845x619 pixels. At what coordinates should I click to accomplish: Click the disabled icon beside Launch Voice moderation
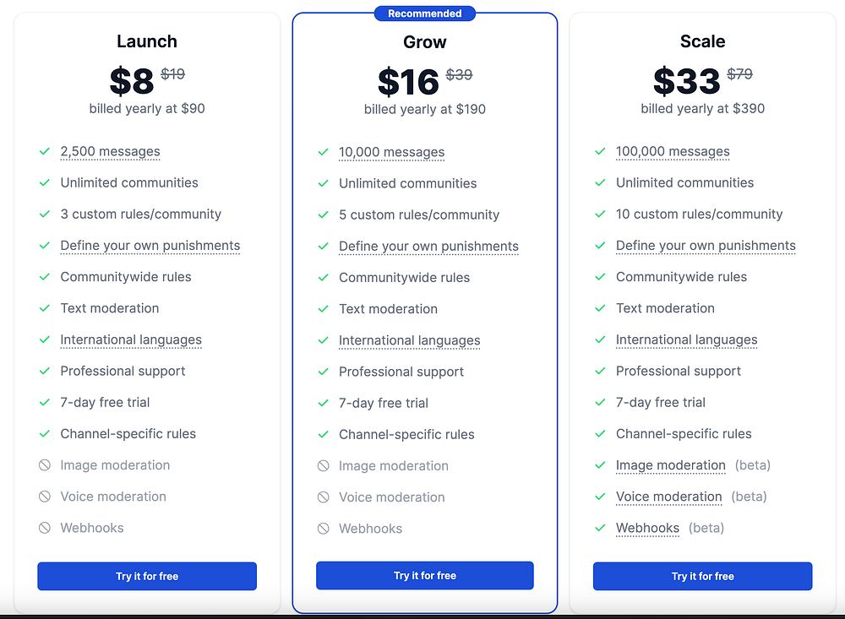[45, 497]
